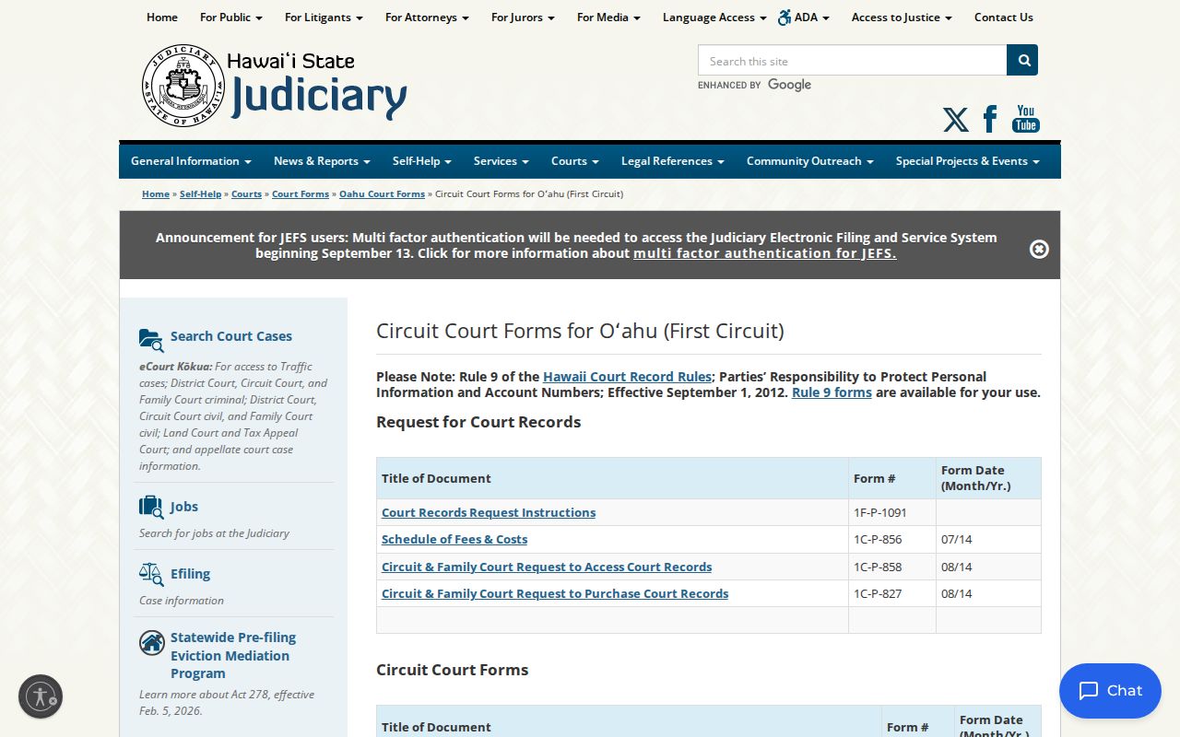Click the search magnifier button
The image size is (1180, 737).
[x=1022, y=60]
